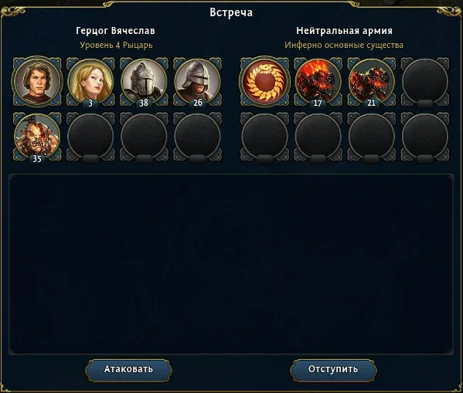Click the count badge showing 35
Image resolution: width=463 pixels, height=393 pixels.
tap(37, 159)
